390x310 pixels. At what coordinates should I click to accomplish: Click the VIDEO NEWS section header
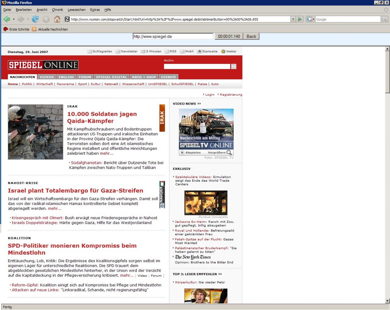point(187,104)
